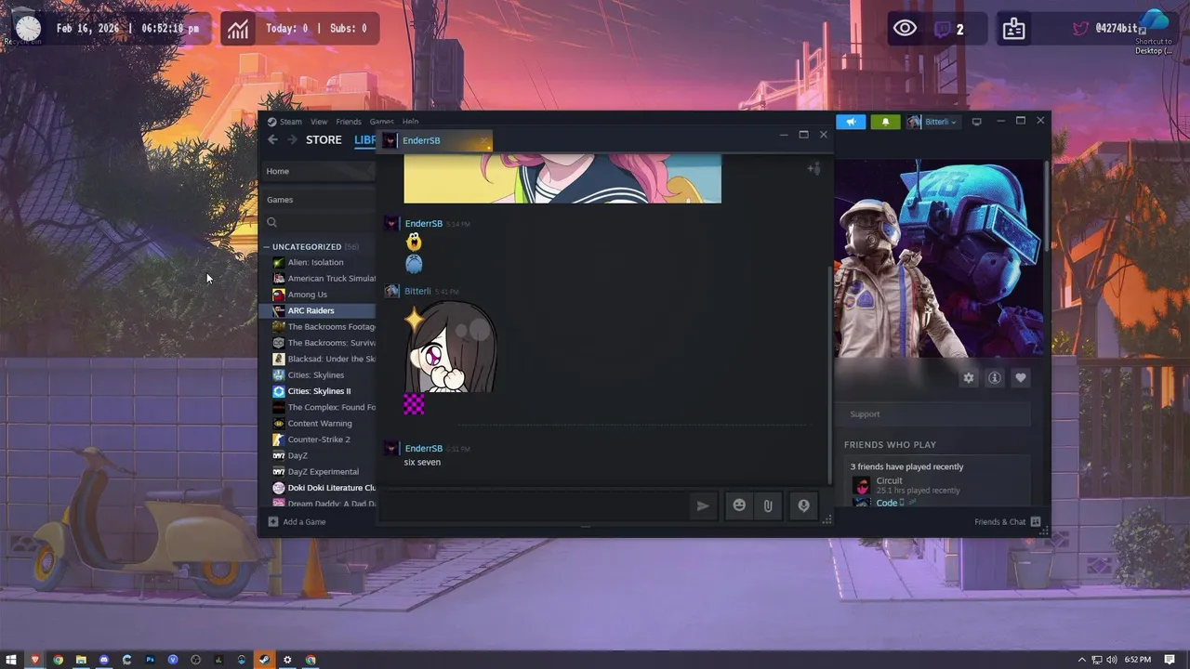Click Add a Game
The image size is (1190, 669).
tap(304, 521)
